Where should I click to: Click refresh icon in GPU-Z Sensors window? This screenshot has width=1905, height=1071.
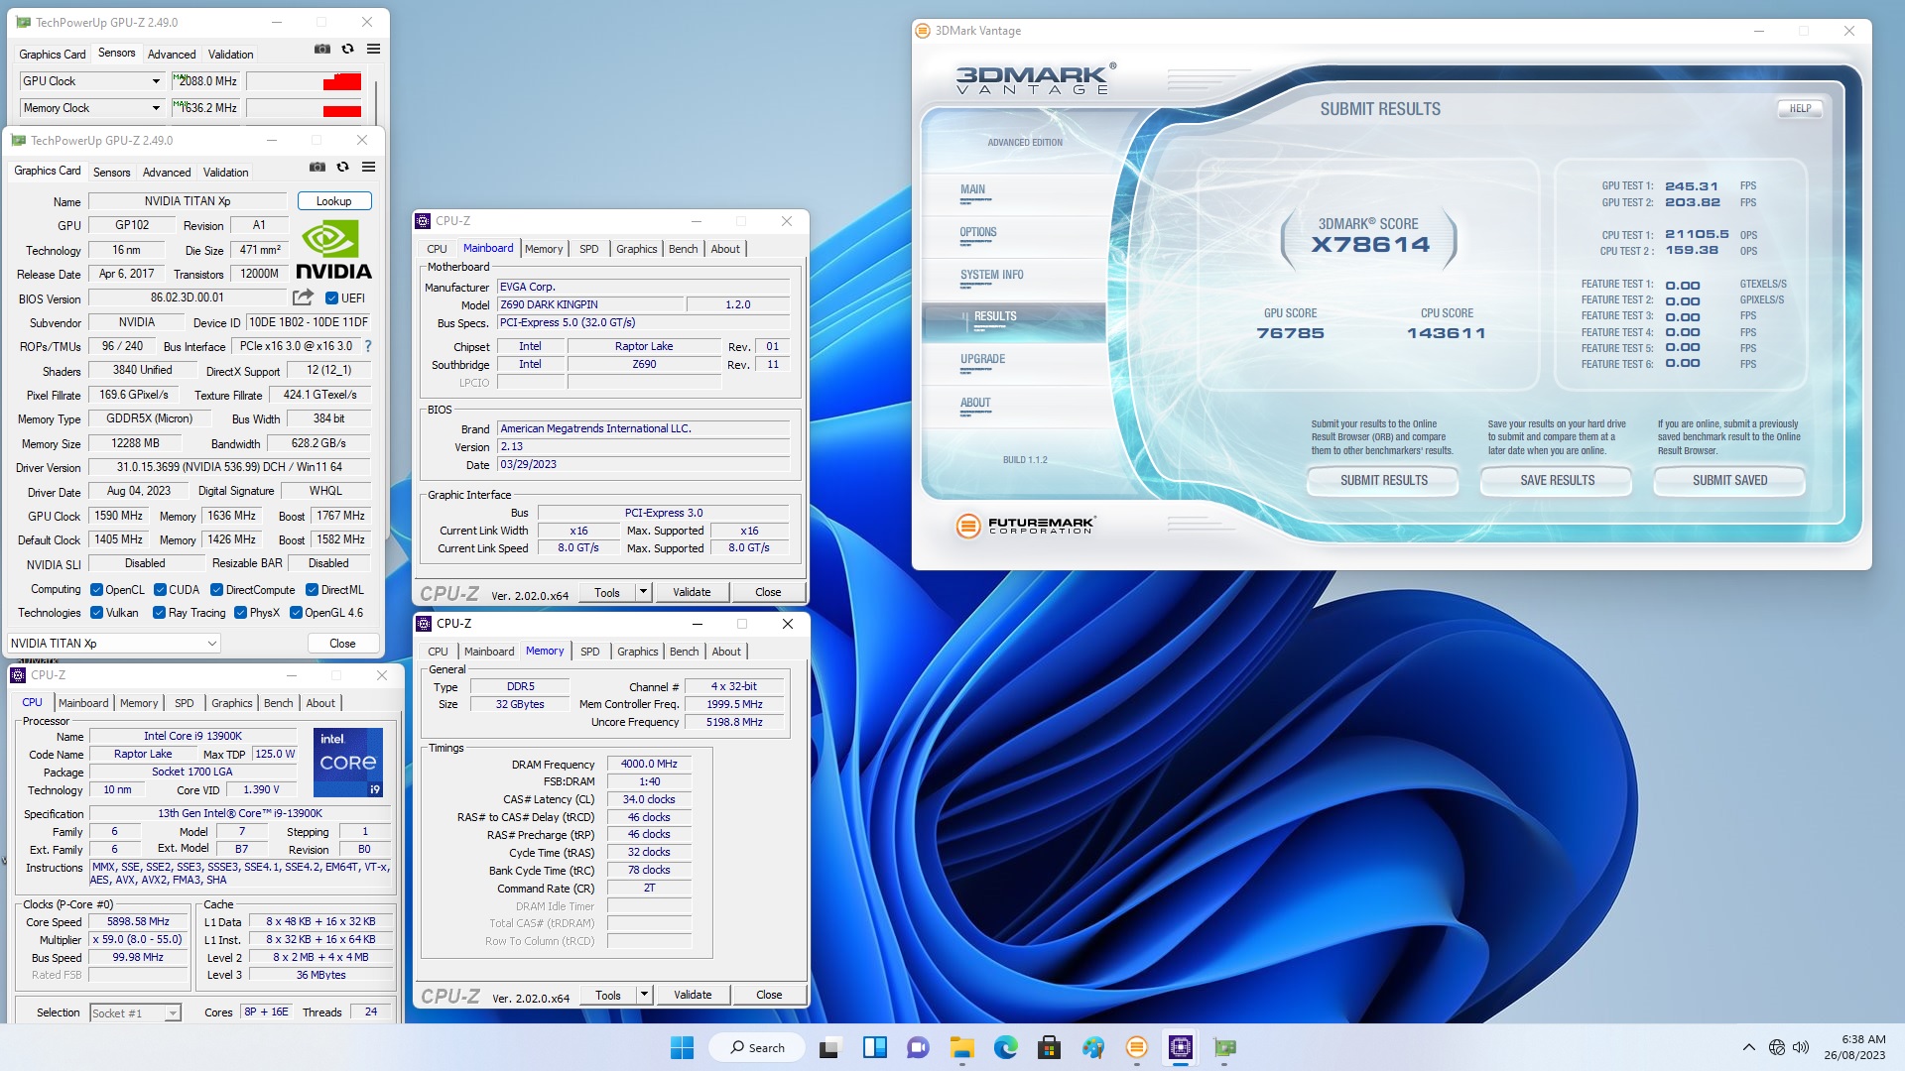(x=348, y=49)
